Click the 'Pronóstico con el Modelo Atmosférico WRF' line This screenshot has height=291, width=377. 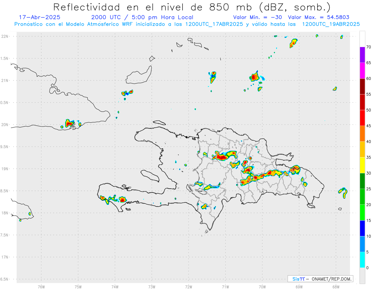(x=187, y=24)
